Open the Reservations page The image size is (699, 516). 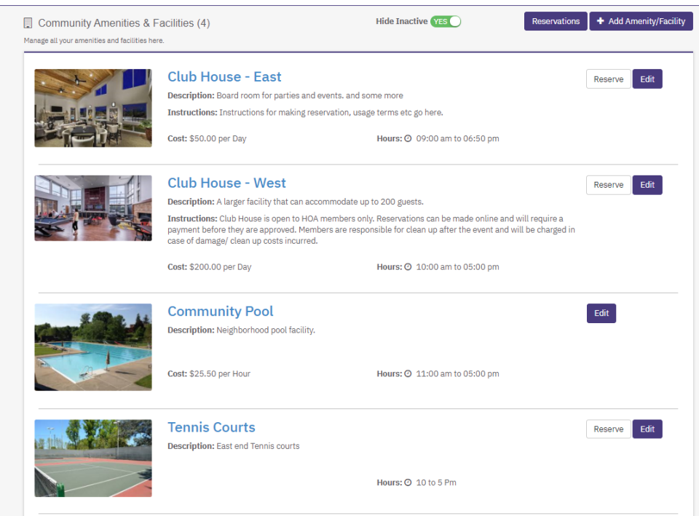(x=556, y=21)
